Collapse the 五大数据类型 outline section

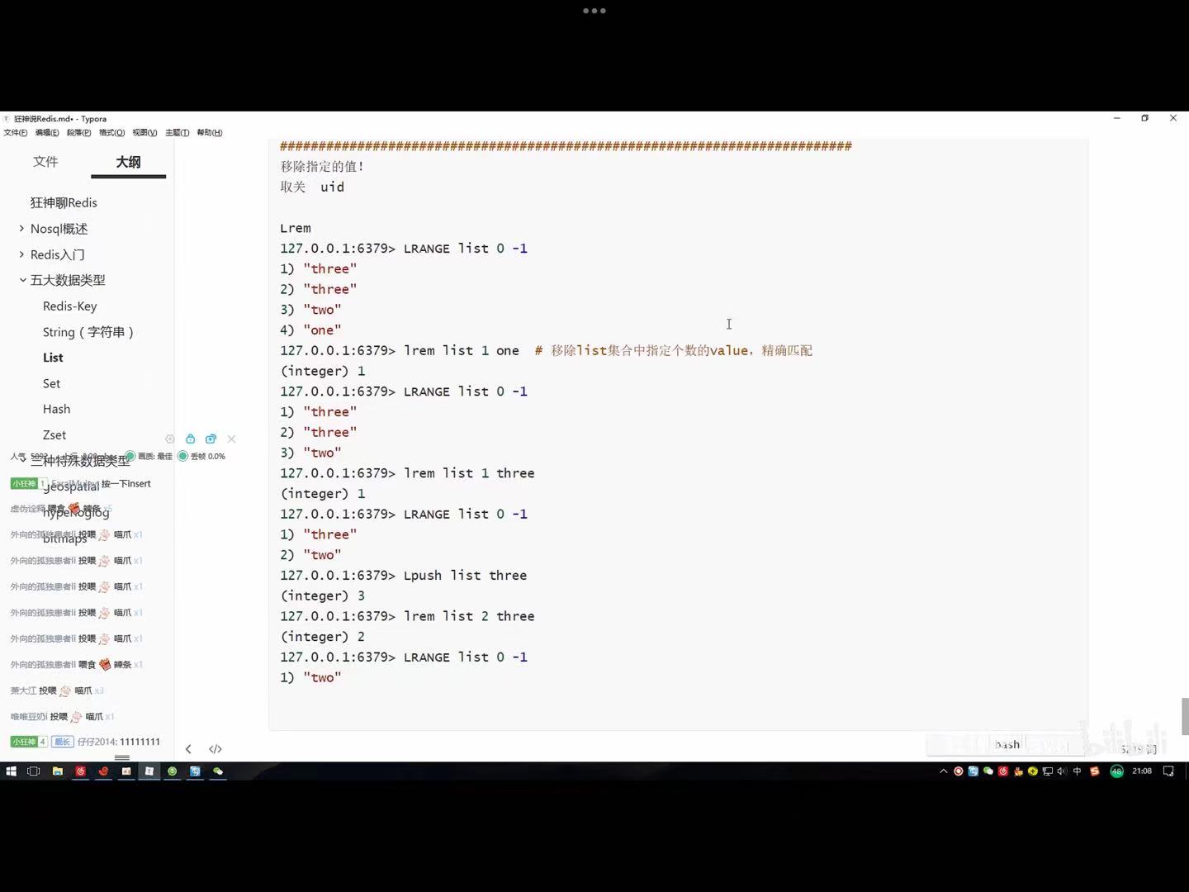pyautogui.click(x=22, y=280)
